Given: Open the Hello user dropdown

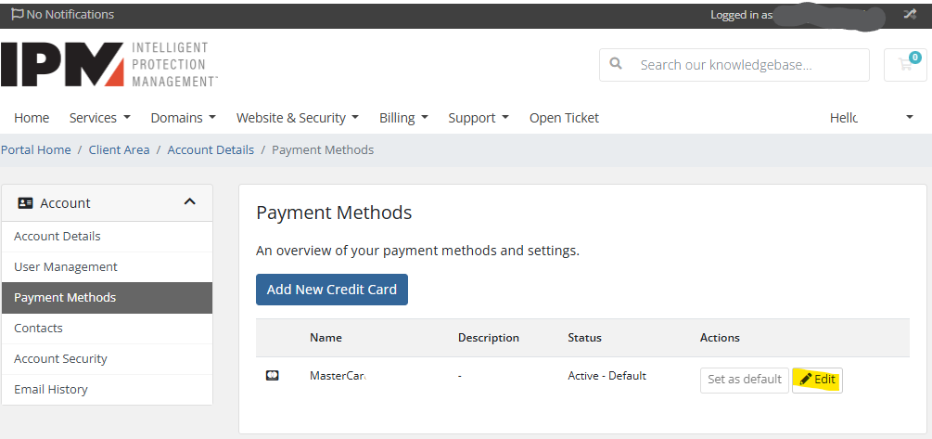Looking at the screenshot, I should (871, 118).
